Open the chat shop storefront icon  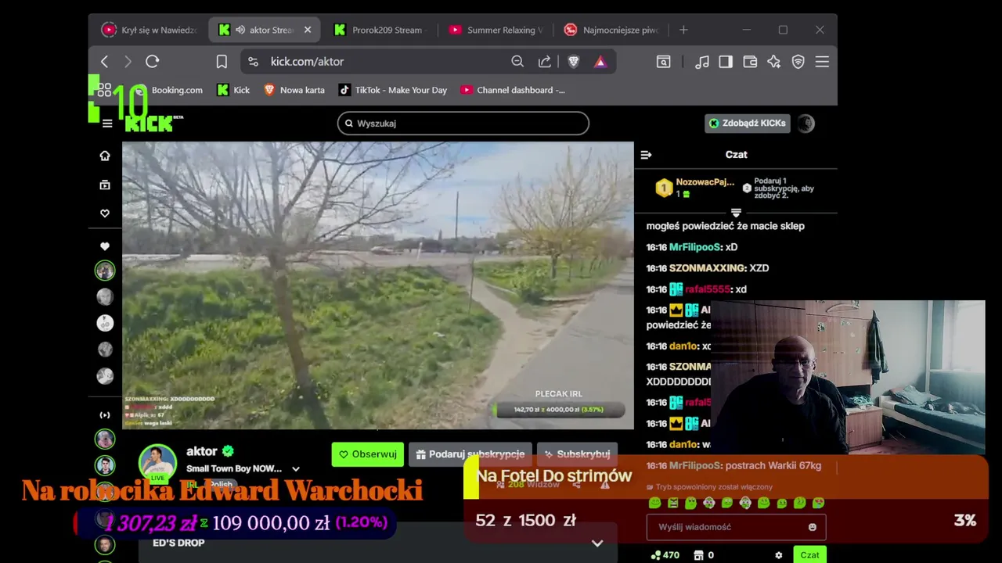698,555
